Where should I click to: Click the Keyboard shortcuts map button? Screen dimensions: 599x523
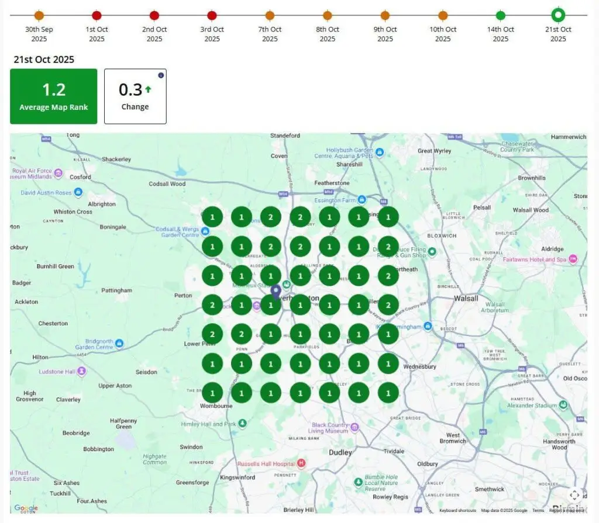click(457, 510)
